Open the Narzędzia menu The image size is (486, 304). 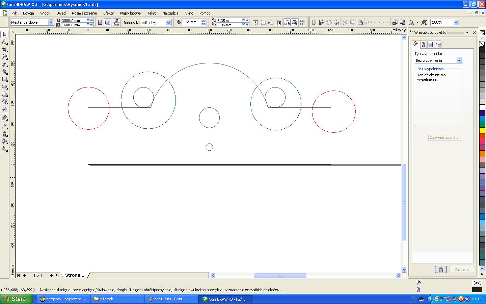pyautogui.click(x=170, y=13)
